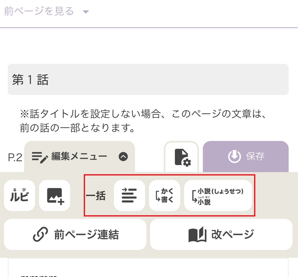The width and height of the screenshot is (298, 277).
Task: Click the 一括 batch label
Action: (96, 196)
